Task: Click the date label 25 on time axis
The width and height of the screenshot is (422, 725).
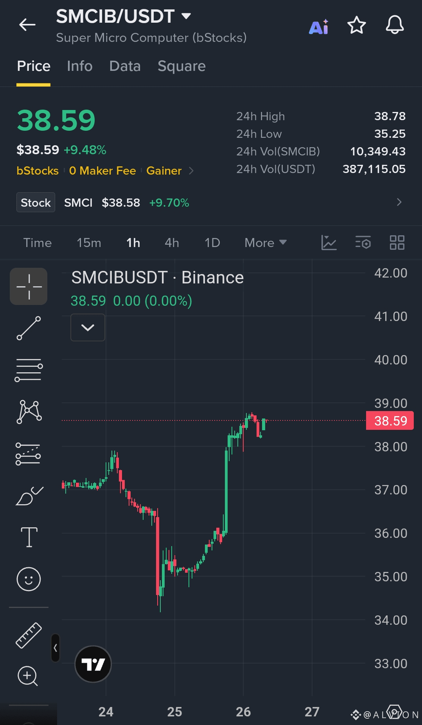Action: click(x=174, y=711)
